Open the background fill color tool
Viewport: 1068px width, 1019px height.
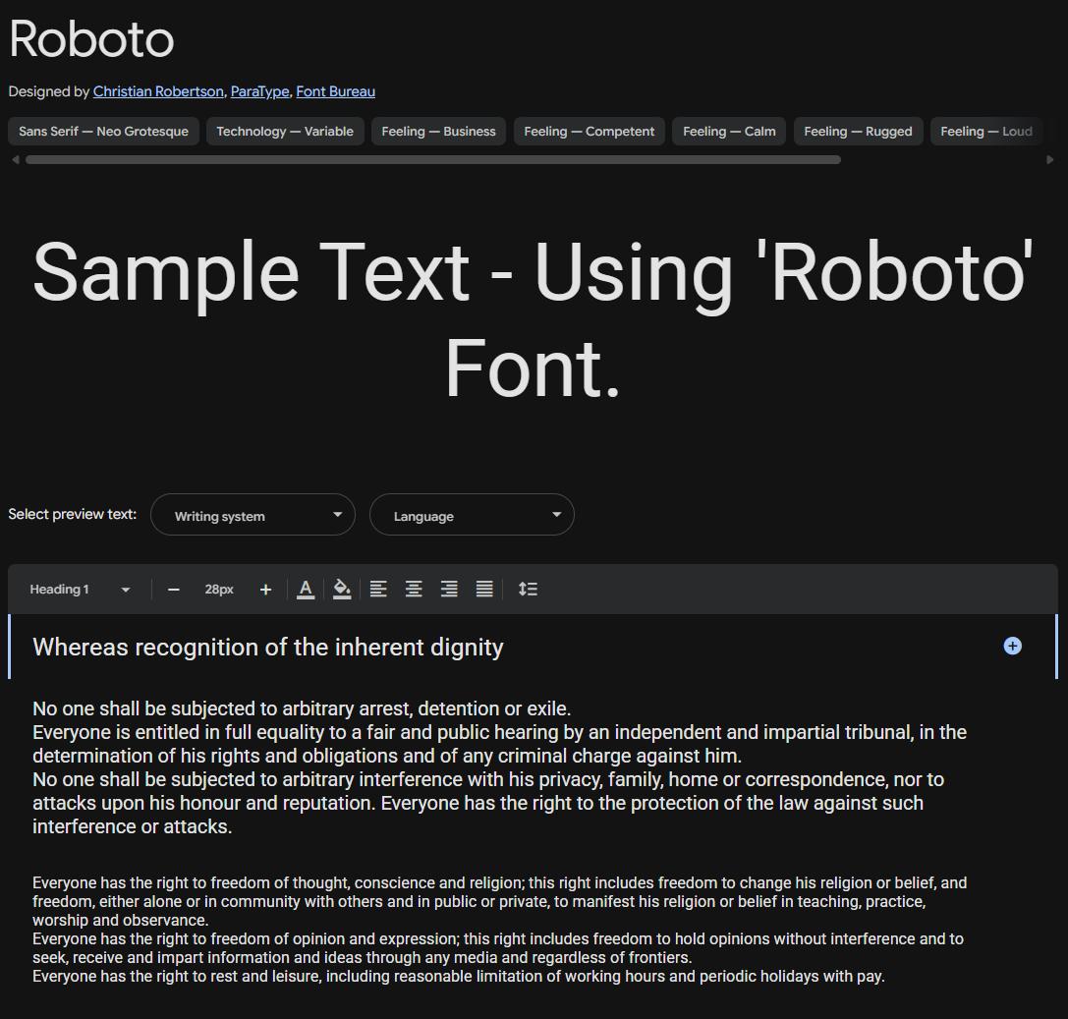coord(342,590)
